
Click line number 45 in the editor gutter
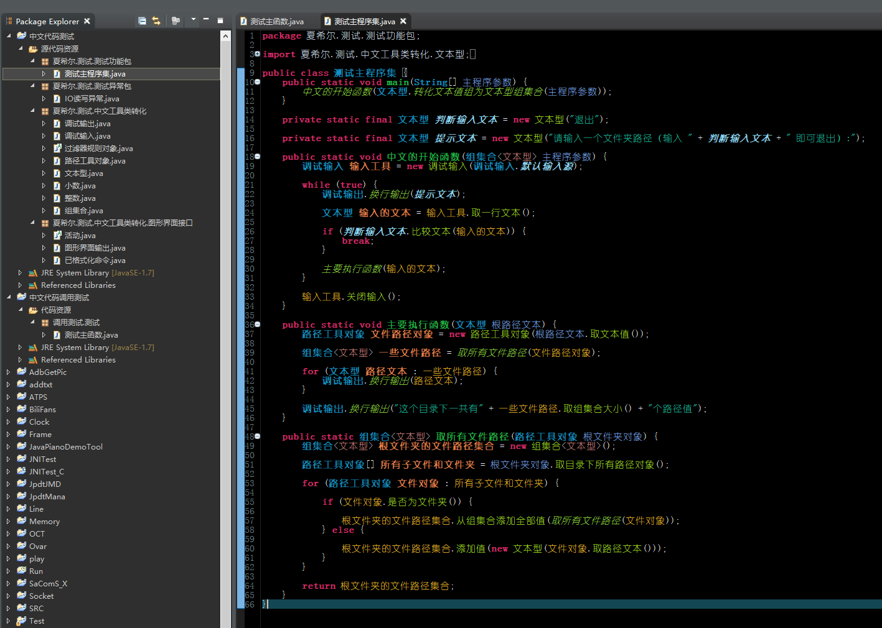[250, 409]
